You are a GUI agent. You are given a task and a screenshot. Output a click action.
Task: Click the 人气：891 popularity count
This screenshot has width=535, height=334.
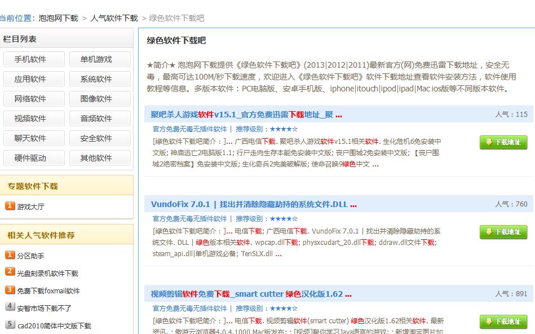[x=511, y=294]
